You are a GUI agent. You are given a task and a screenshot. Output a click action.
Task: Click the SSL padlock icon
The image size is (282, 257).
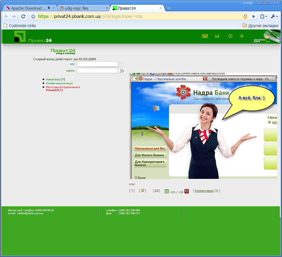coord(245,16)
